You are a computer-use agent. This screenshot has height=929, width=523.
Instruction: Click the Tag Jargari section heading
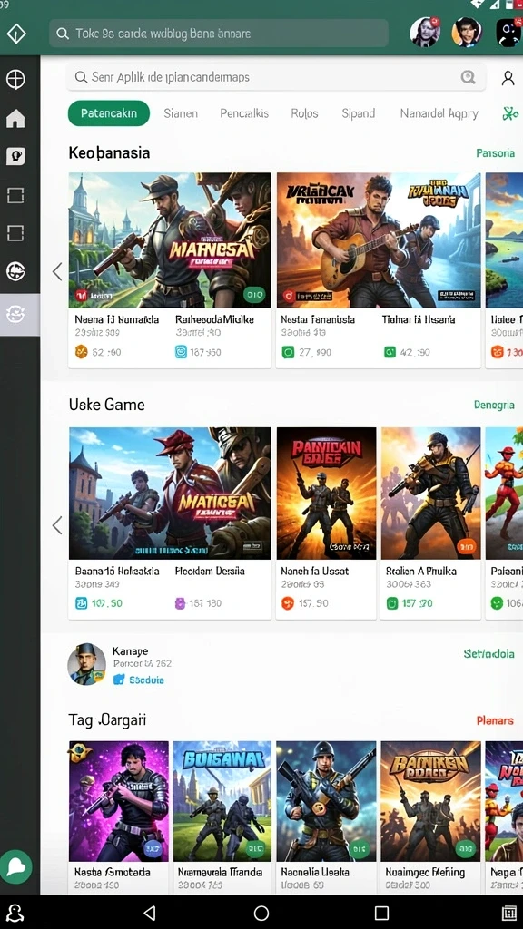pyautogui.click(x=107, y=719)
